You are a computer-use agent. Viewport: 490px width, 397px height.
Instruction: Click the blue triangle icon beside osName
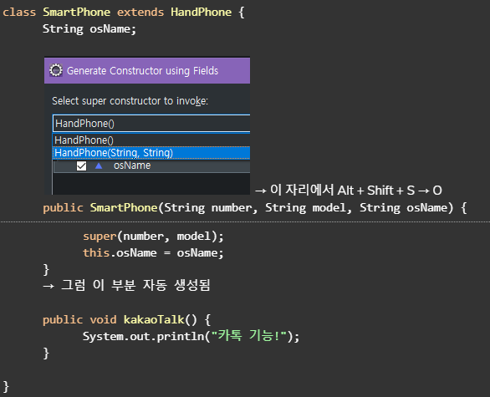click(99, 165)
